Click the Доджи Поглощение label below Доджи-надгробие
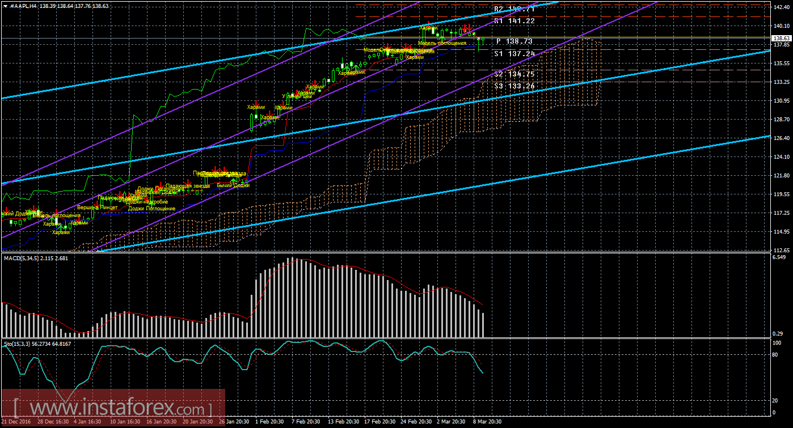 (x=152, y=209)
